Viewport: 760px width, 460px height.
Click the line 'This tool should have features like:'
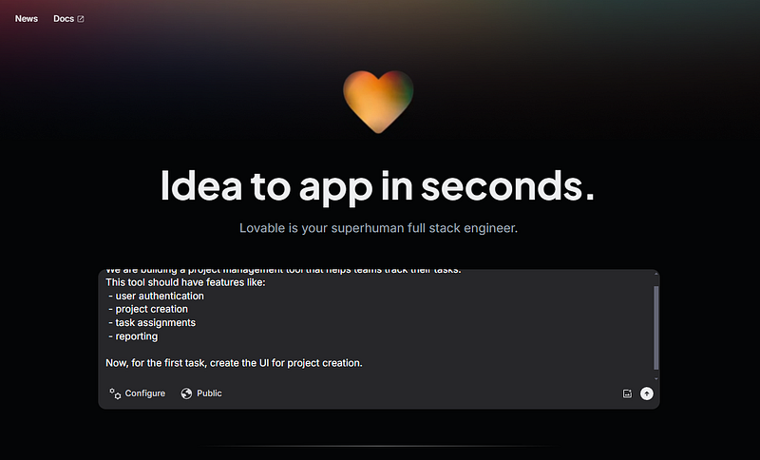coord(185,282)
